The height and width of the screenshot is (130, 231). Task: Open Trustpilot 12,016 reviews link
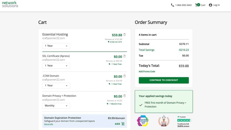(183, 126)
